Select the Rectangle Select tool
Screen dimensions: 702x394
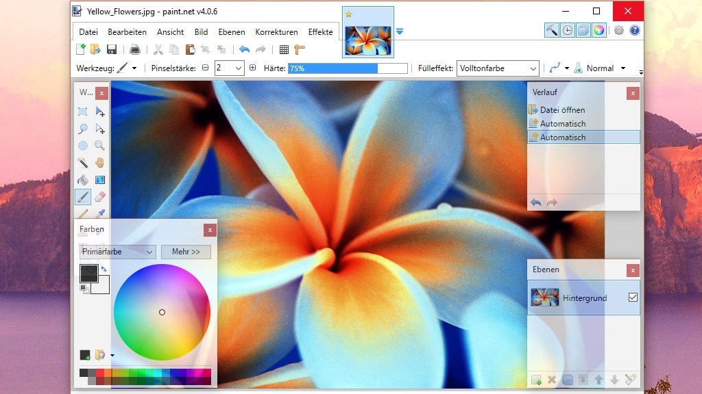pyautogui.click(x=83, y=111)
